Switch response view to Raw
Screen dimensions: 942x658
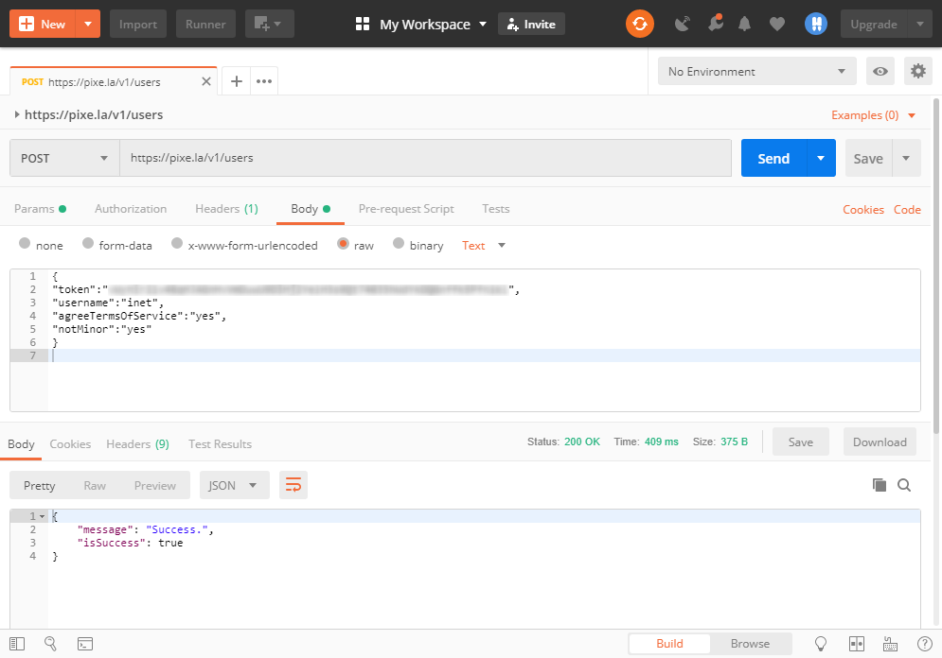click(95, 485)
